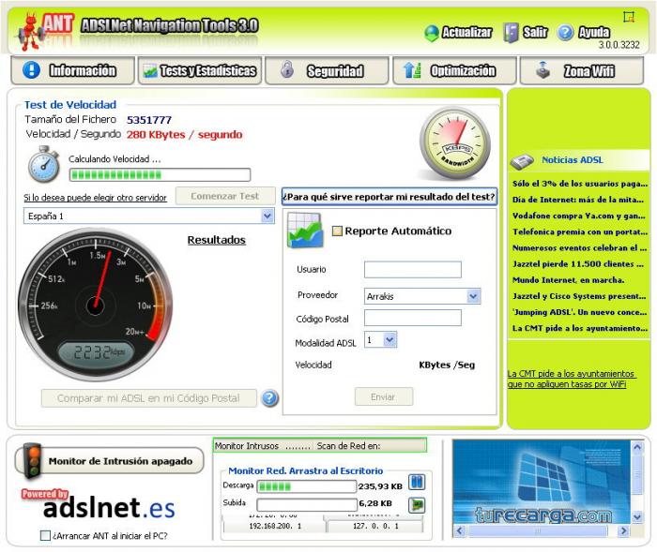Click the green icon beside Subida value
The width and height of the screenshot is (657, 552).
pos(417,505)
